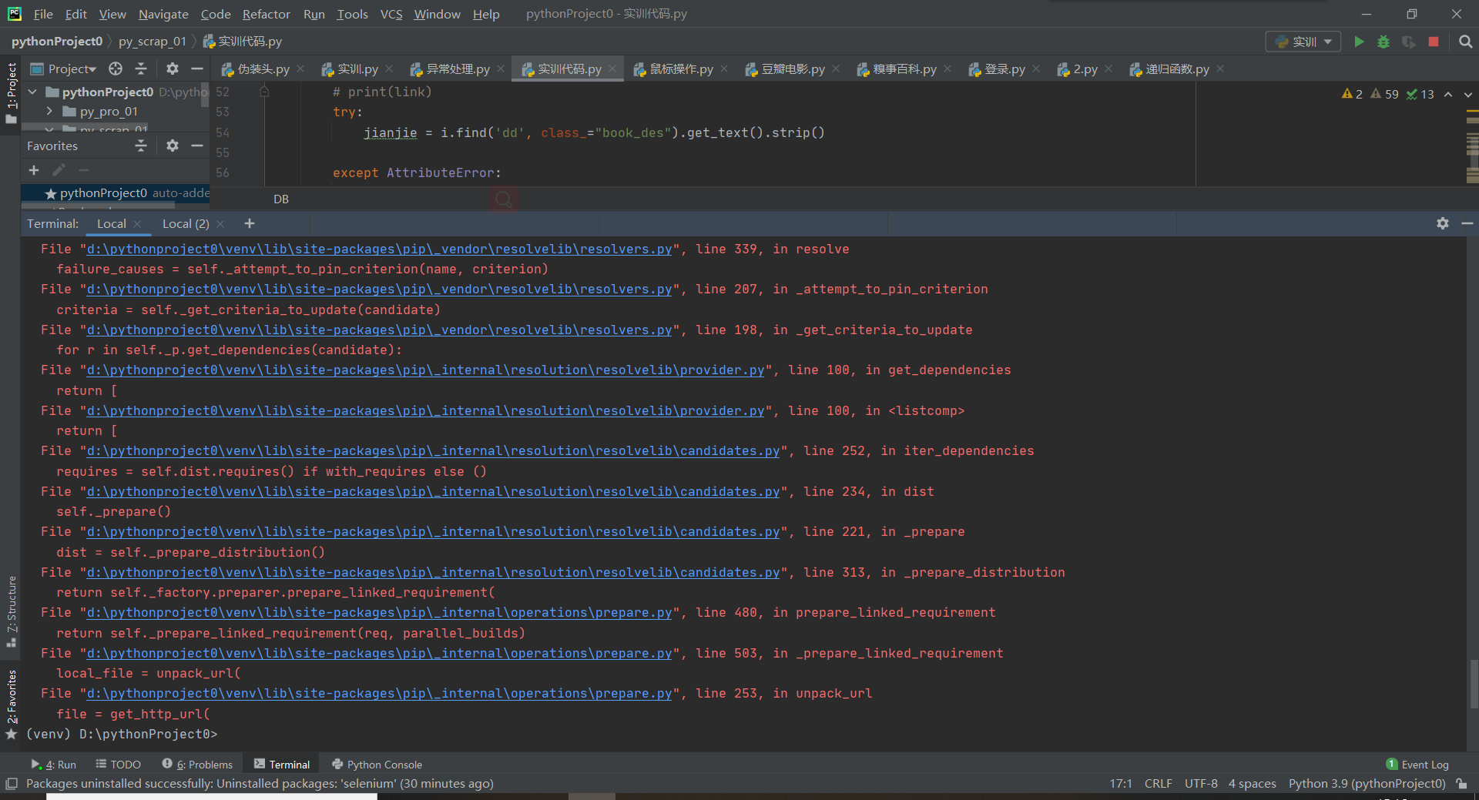Open candidates.py link in _prepare_distribution
Image resolution: width=1479 pixels, height=800 pixels.
coord(434,572)
